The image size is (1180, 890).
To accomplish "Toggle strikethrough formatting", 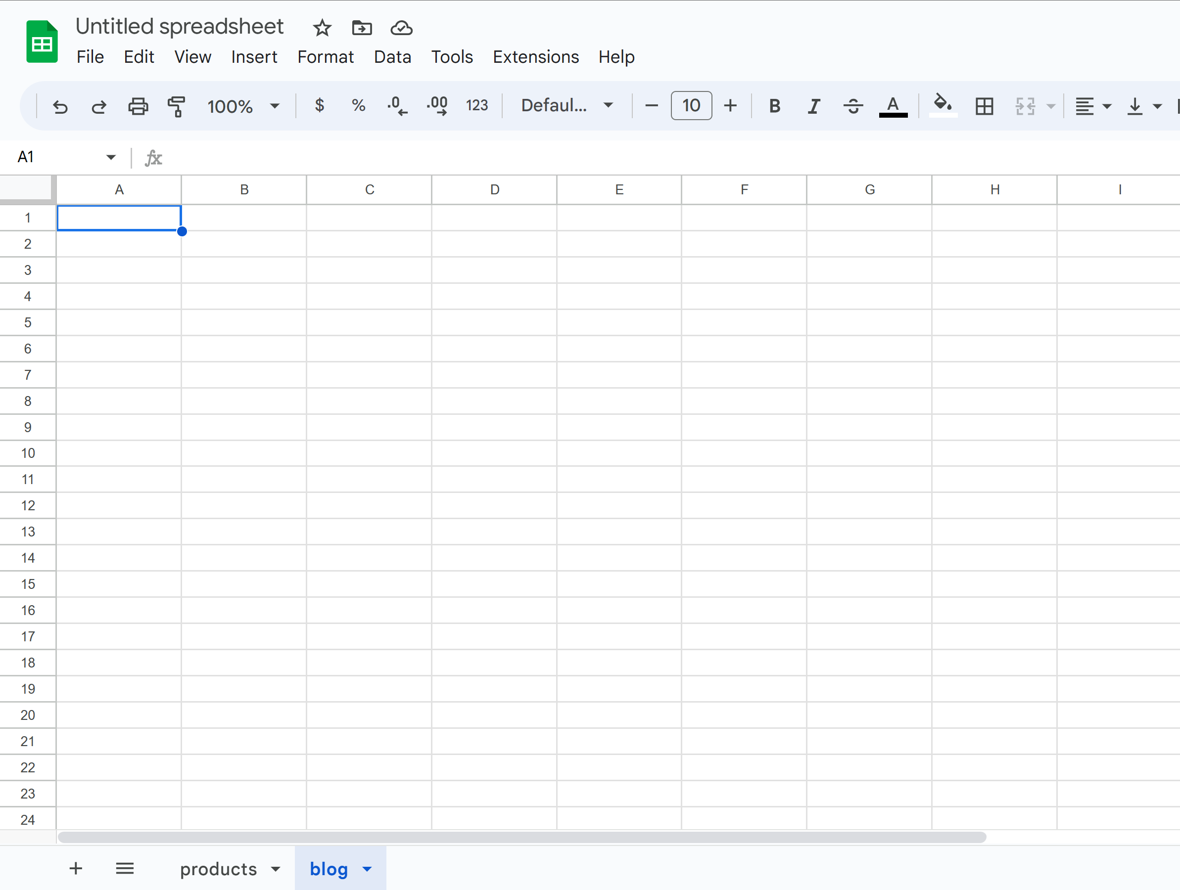I will coord(852,106).
